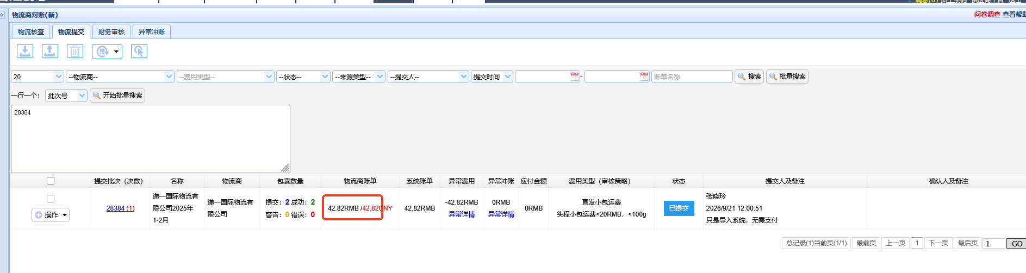Click the 应付金额 column header

[533, 181]
